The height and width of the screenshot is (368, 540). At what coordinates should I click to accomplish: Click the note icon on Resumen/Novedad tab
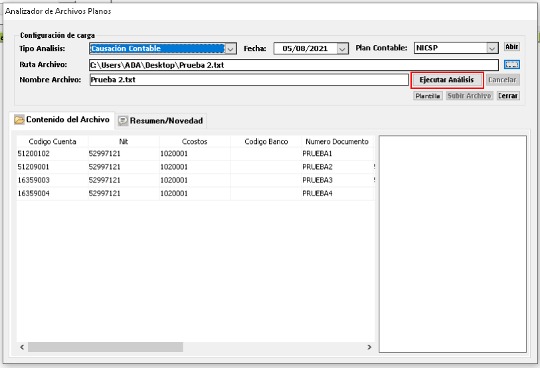(x=123, y=121)
